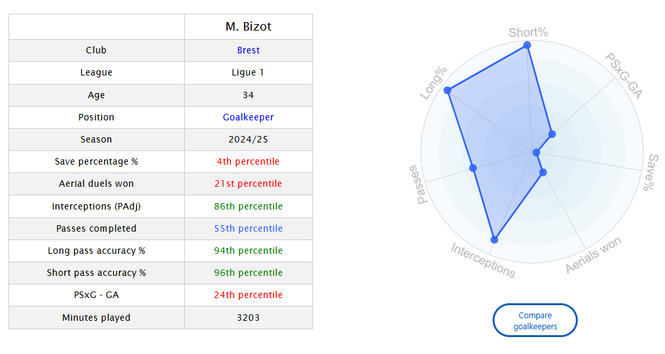Open the Goalkeeper position link
The width and height of the screenshot is (665, 354).
click(x=248, y=117)
